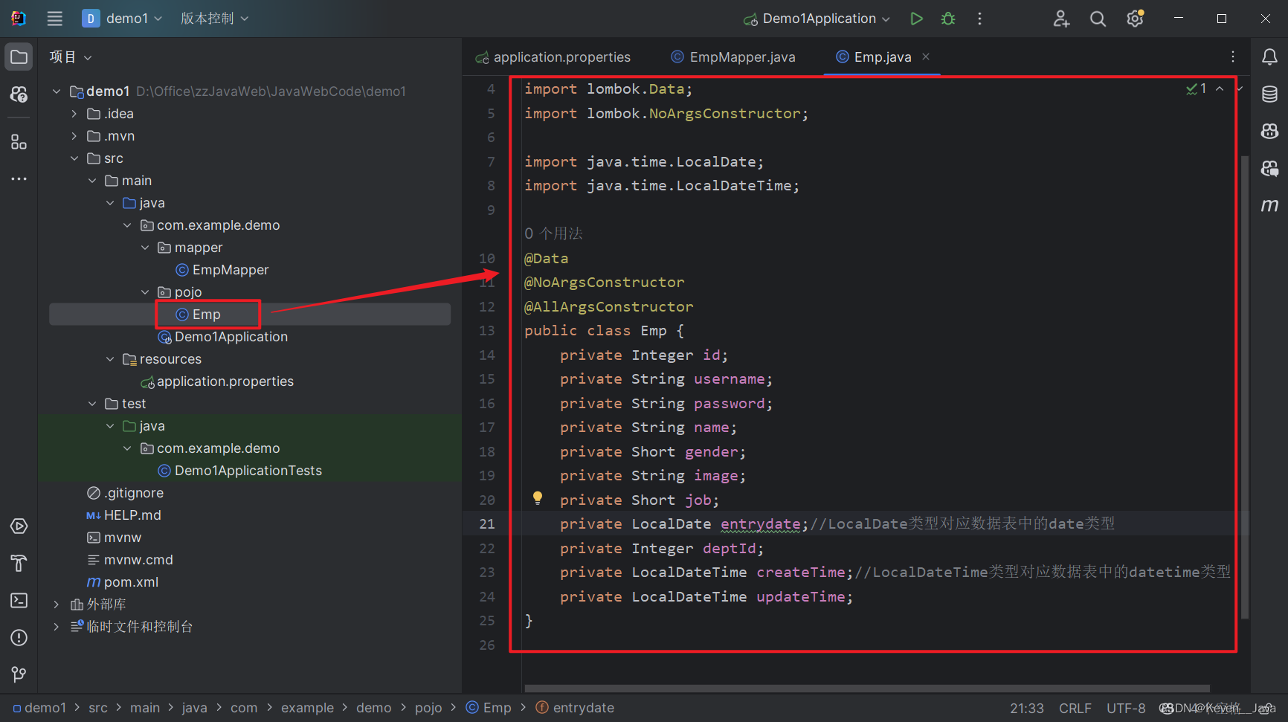Screen dimensions: 1288x722
Task: Open the Build hammer tool window
Action: [x=19, y=564]
